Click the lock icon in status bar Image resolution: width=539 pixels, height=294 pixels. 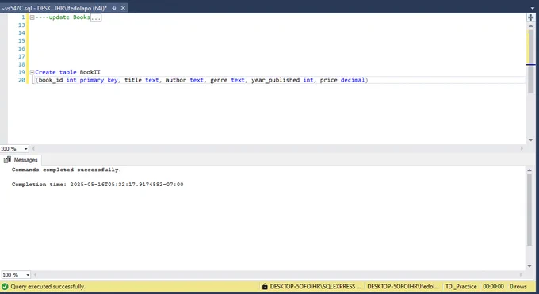[x=265, y=286]
